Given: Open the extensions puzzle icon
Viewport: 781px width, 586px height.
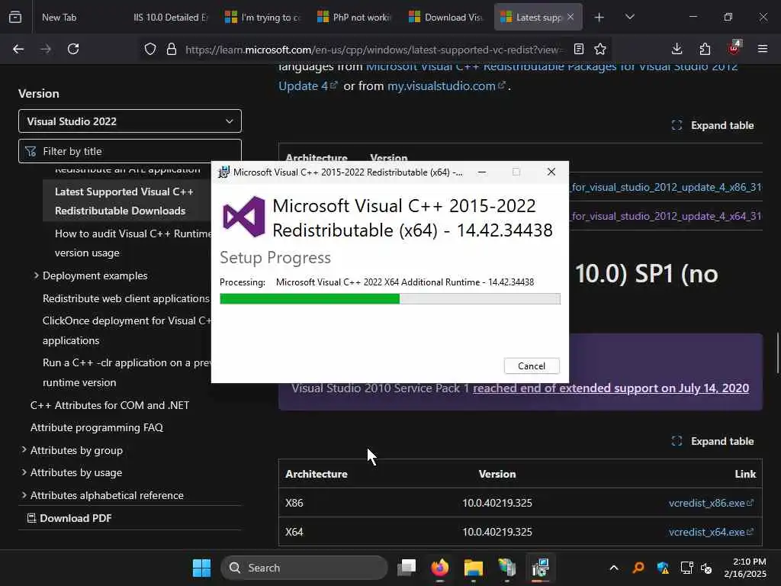Looking at the screenshot, I should click(x=705, y=49).
